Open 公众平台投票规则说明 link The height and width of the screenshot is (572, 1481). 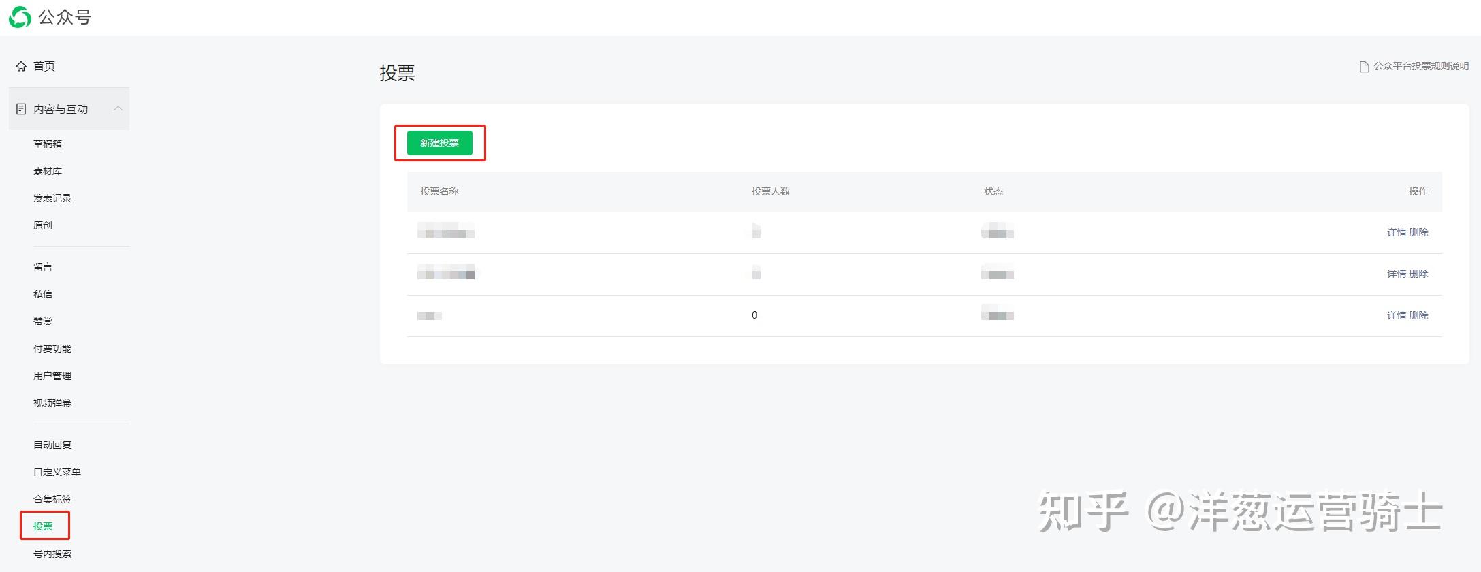click(1420, 66)
